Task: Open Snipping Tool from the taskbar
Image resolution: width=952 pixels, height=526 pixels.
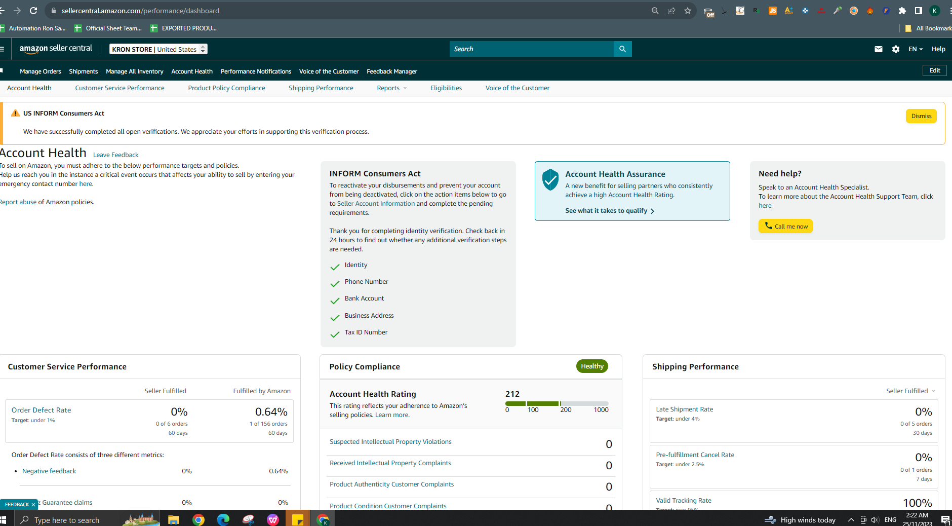Action: point(248,519)
